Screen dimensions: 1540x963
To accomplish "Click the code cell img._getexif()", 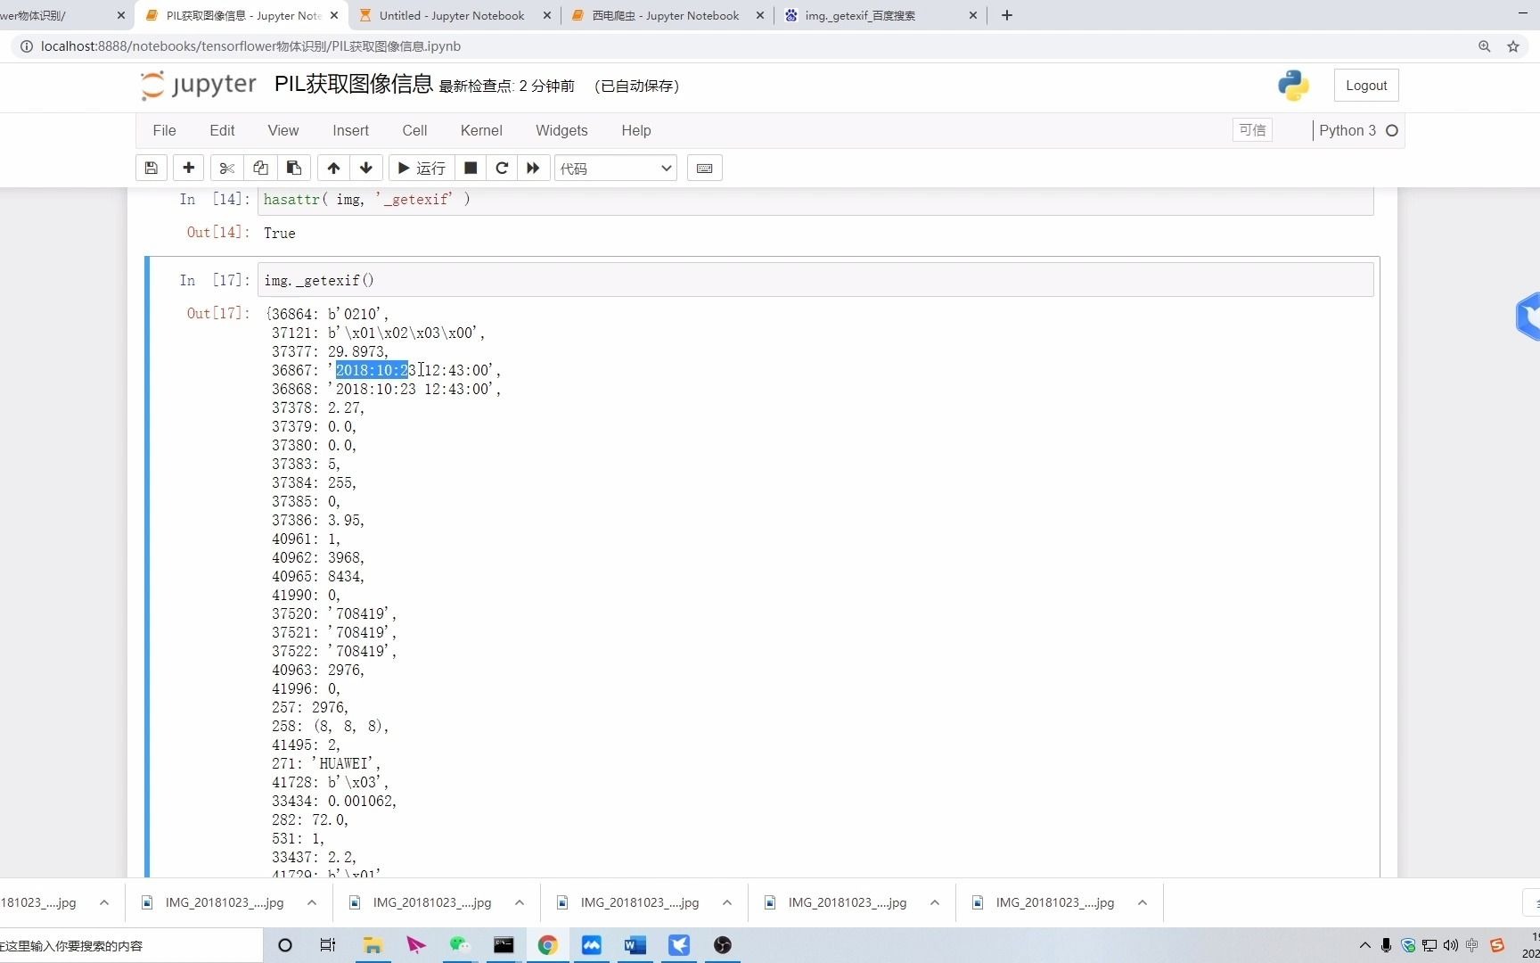I will (x=815, y=280).
